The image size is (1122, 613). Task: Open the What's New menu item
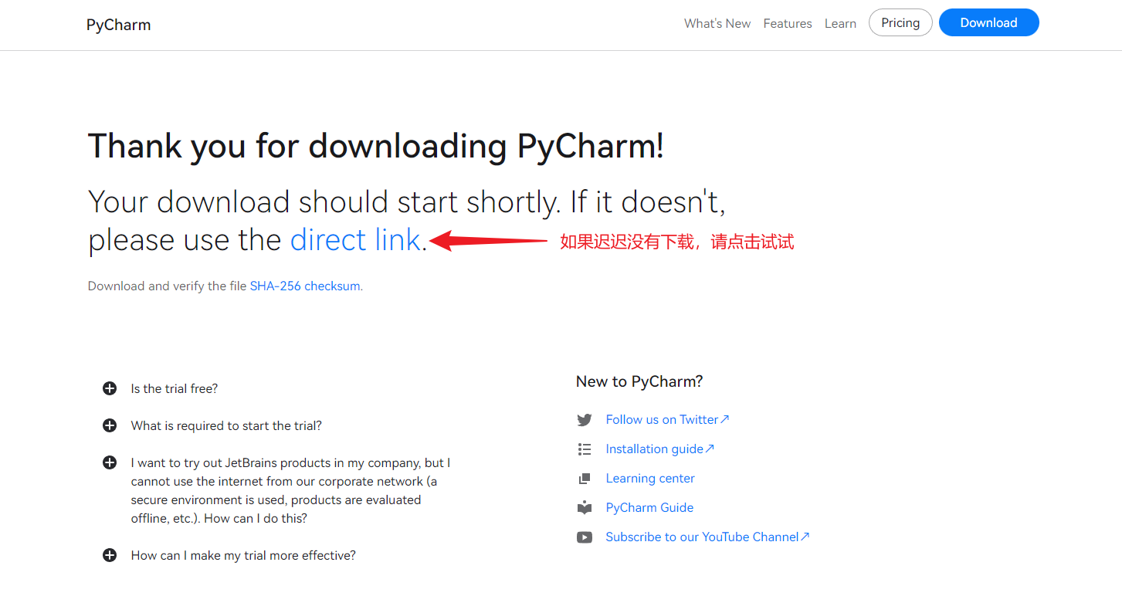pyautogui.click(x=717, y=24)
